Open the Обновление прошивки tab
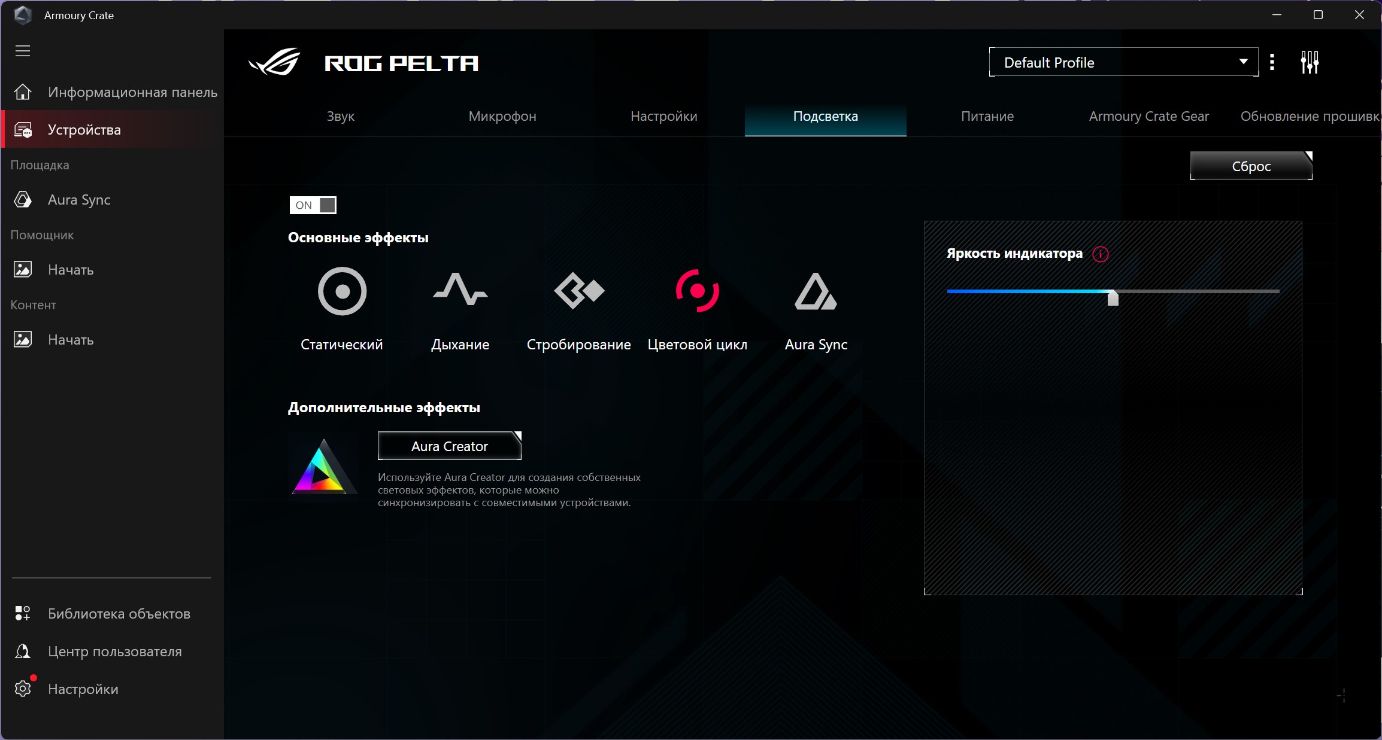 [1310, 116]
